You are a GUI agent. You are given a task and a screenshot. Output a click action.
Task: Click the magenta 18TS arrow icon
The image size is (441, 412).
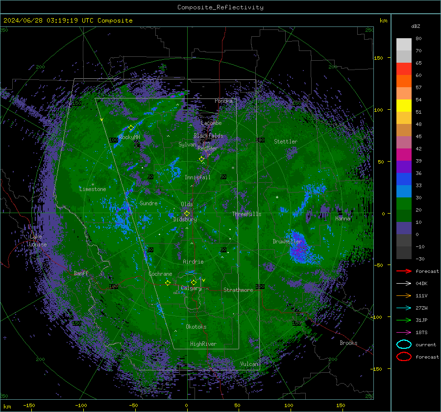tap(404, 333)
